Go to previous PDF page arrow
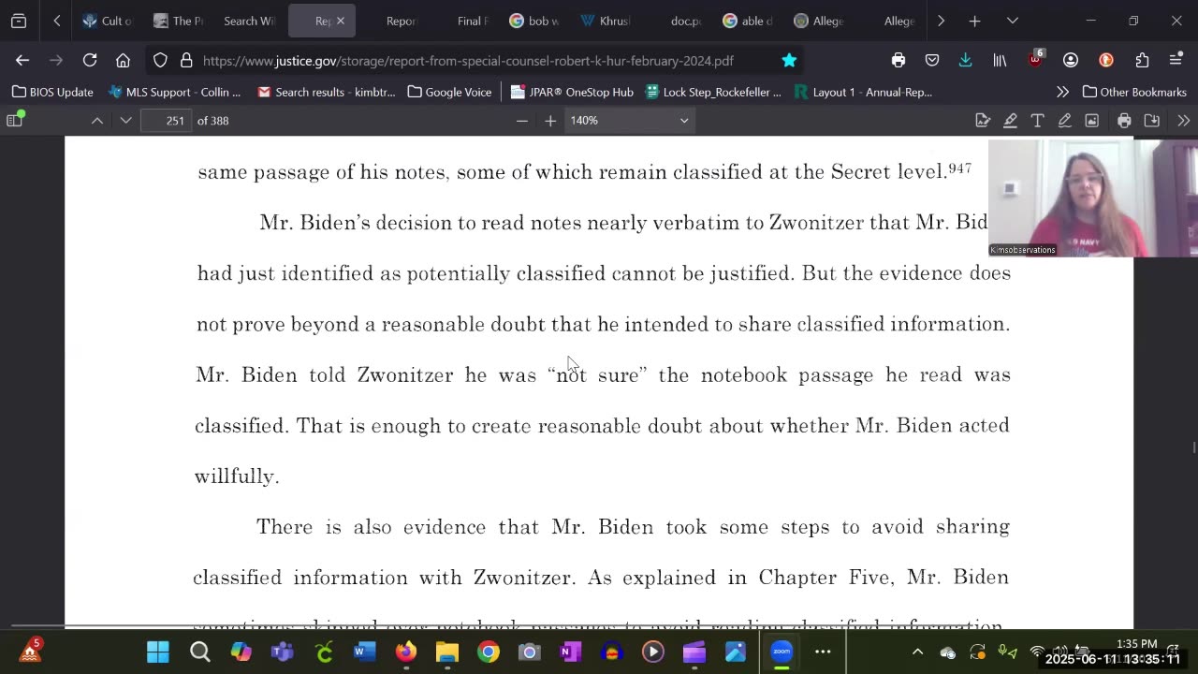Viewport: 1198px width, 674px height. point(97,120)
